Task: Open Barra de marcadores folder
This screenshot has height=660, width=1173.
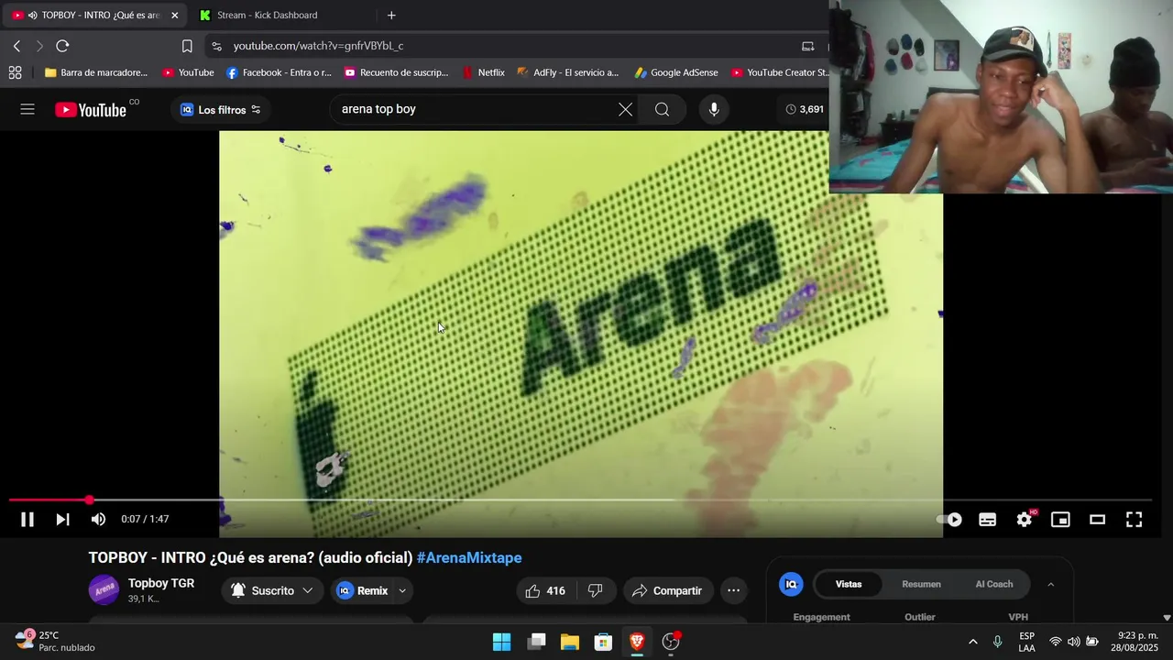Action: [x=95, y=72]
